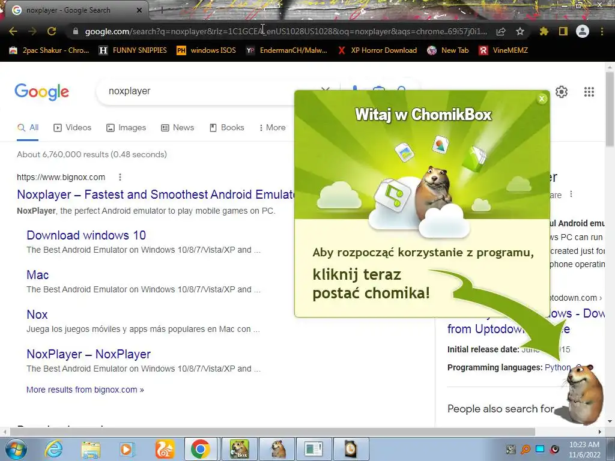Viewport: 615px width, 461px height.
Task: Click the blue monitor tray icon
Action: click(x=540, y=449)
